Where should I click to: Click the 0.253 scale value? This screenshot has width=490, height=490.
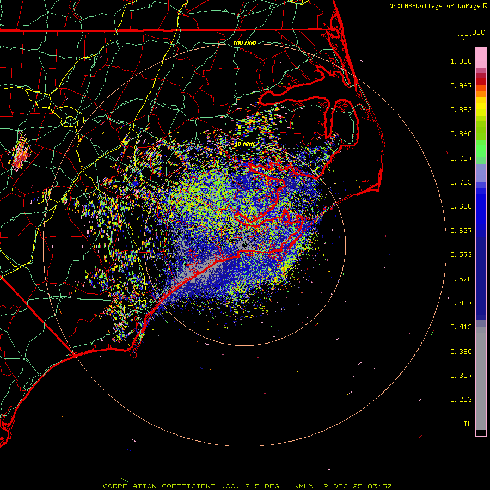[x=461, y=400]
